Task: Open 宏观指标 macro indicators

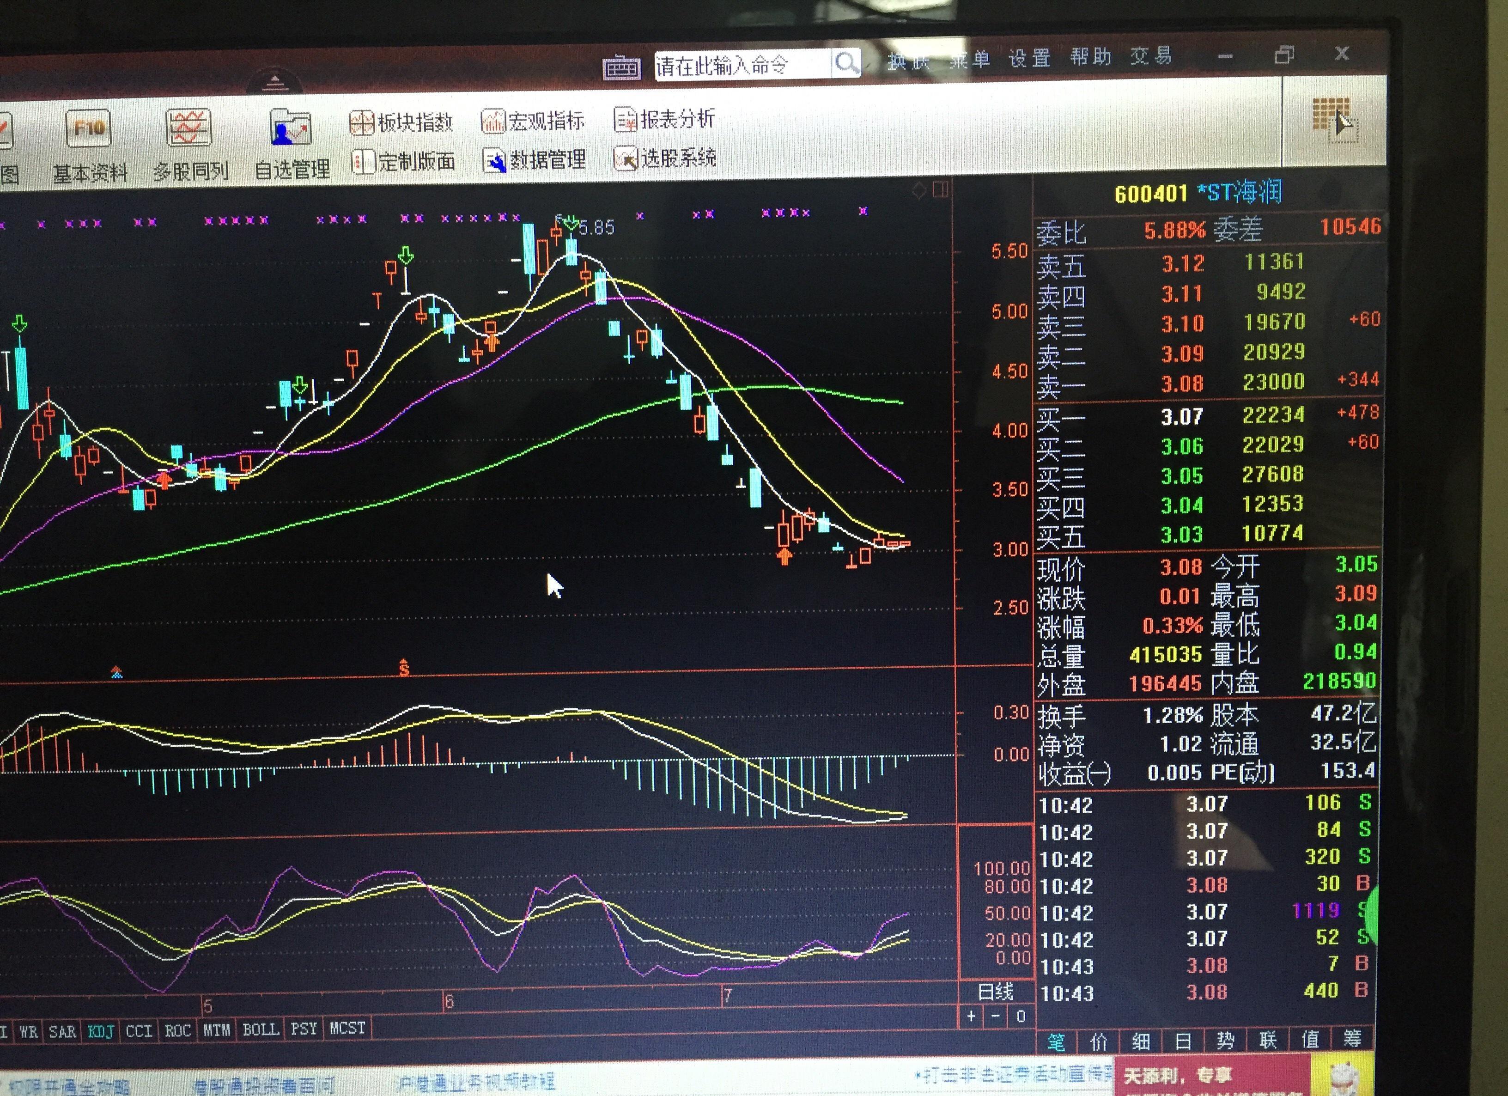Action: 533,121
